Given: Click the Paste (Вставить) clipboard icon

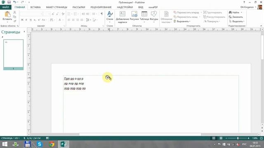Looking at the screenshot, I should tap(7, 14).
